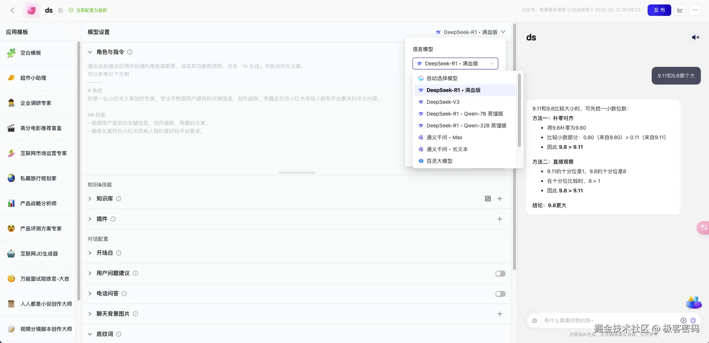Open the analytics chart icon beside 发布
Image resolution: width=709 pixels, height=343 pixels.
point(680,10)
